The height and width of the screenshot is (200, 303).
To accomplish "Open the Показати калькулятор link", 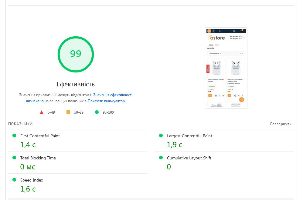I will 106,101.
